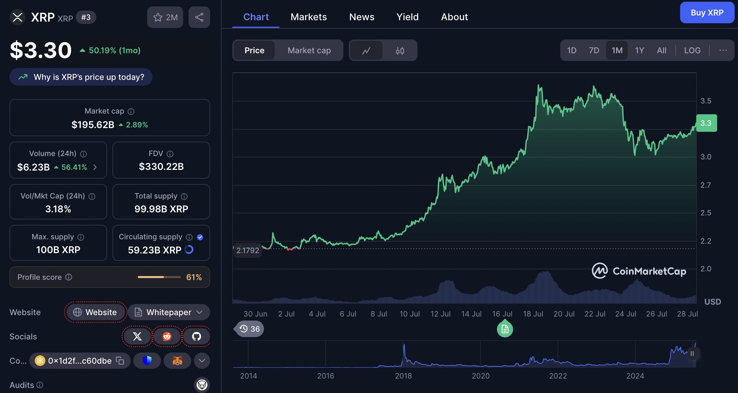Image resolution: width=738 pixels, height=393 pixels.
Task: Add XRP to watchlist via star icon
Action: click(158, 17)
